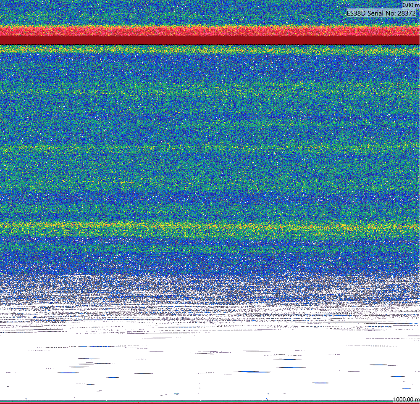This screenshot has height=404, width=420.
Task: Click the ES38D Serial No: 28372 label
Action: click(381, 13)
